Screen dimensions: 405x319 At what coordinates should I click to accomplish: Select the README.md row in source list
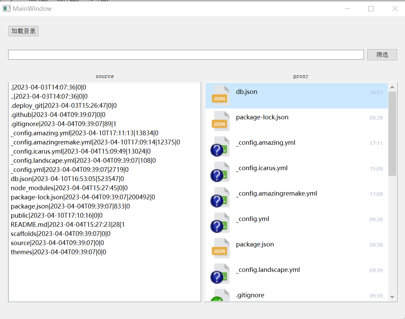[105, 224]
